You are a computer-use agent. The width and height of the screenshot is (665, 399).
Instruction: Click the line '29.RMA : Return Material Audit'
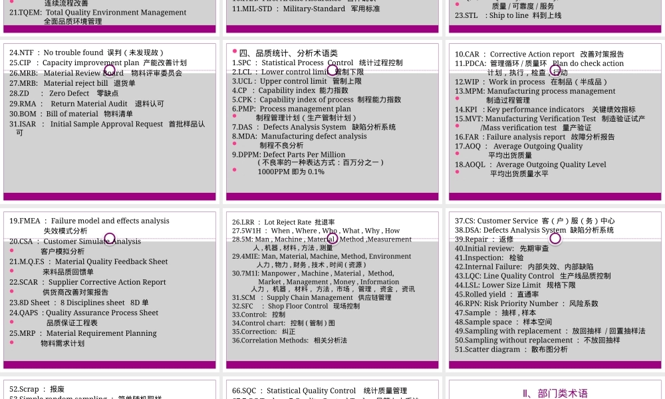pyautogui.click(x=86, y=104)
